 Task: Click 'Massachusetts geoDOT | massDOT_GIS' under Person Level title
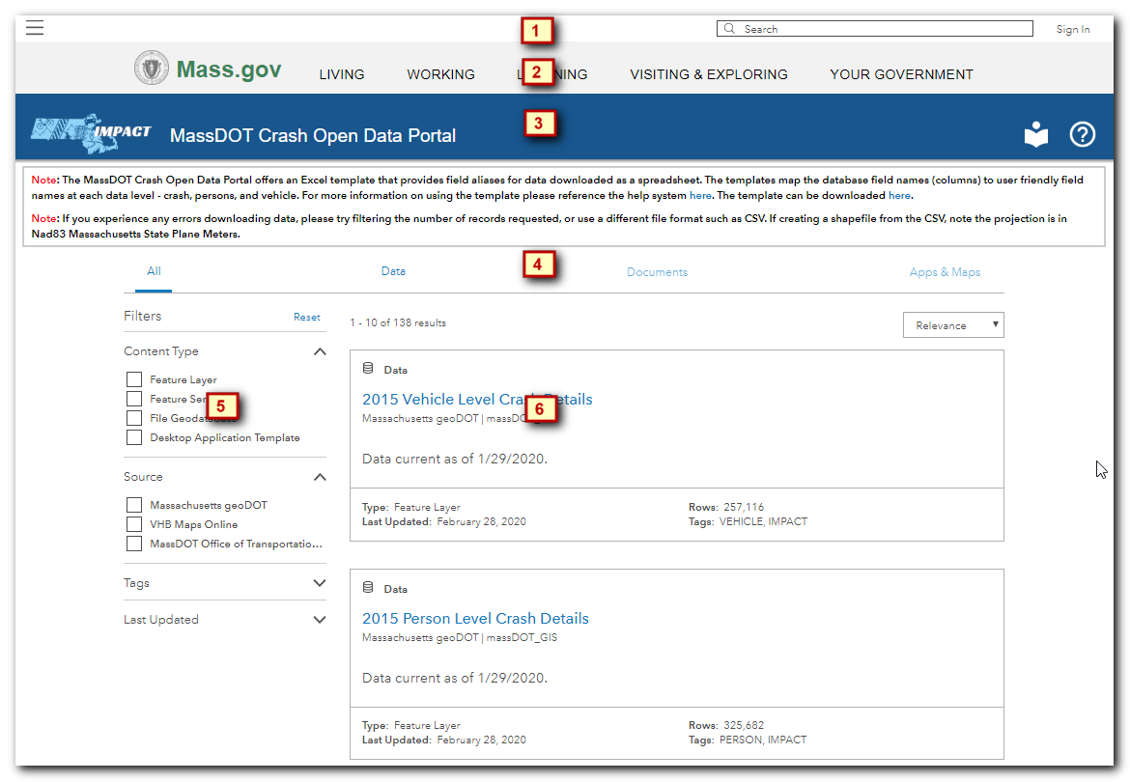click(460, 637)
